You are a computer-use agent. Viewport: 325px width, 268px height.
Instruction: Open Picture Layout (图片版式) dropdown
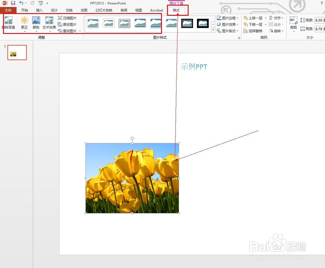click(227, 31)
